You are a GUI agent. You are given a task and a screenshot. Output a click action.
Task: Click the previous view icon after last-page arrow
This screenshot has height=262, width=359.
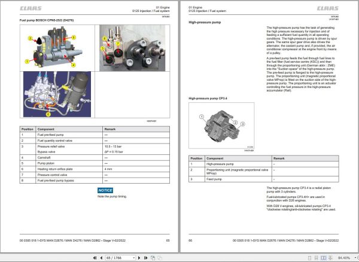coord(153,258)
